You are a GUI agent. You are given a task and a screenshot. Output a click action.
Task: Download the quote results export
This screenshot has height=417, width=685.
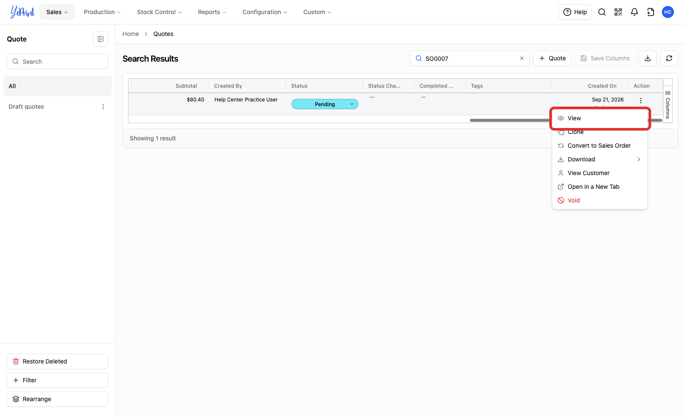click(x=648, y=58)
